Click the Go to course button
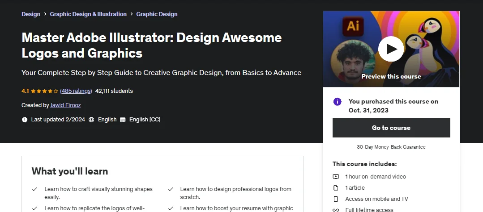This screenshot has width=483, height=212. click(391, 128)
